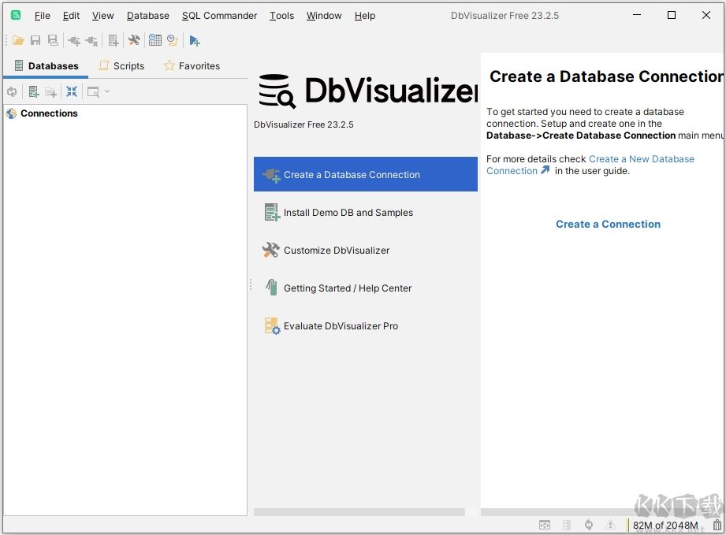726x535 pixels.
Task: Select Create a Database Connection option
Action: click(365, 174)
